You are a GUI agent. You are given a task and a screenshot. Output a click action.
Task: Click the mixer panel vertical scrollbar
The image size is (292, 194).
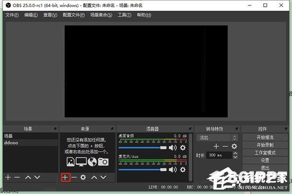coord(190,157)
